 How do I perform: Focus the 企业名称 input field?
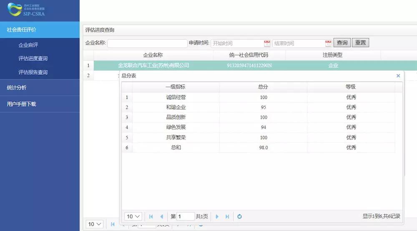coord(147,43)
